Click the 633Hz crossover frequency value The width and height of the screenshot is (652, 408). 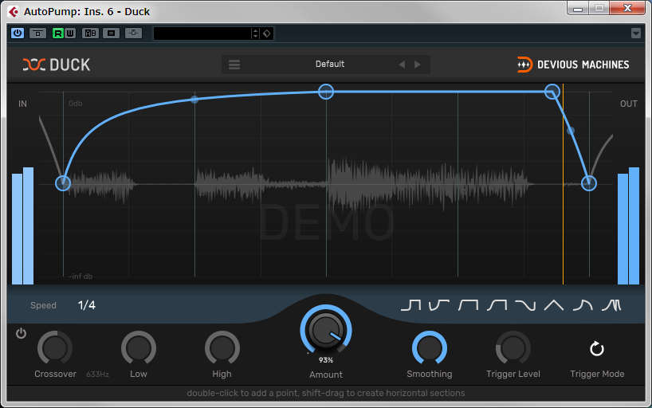click(x=98, y=375)
